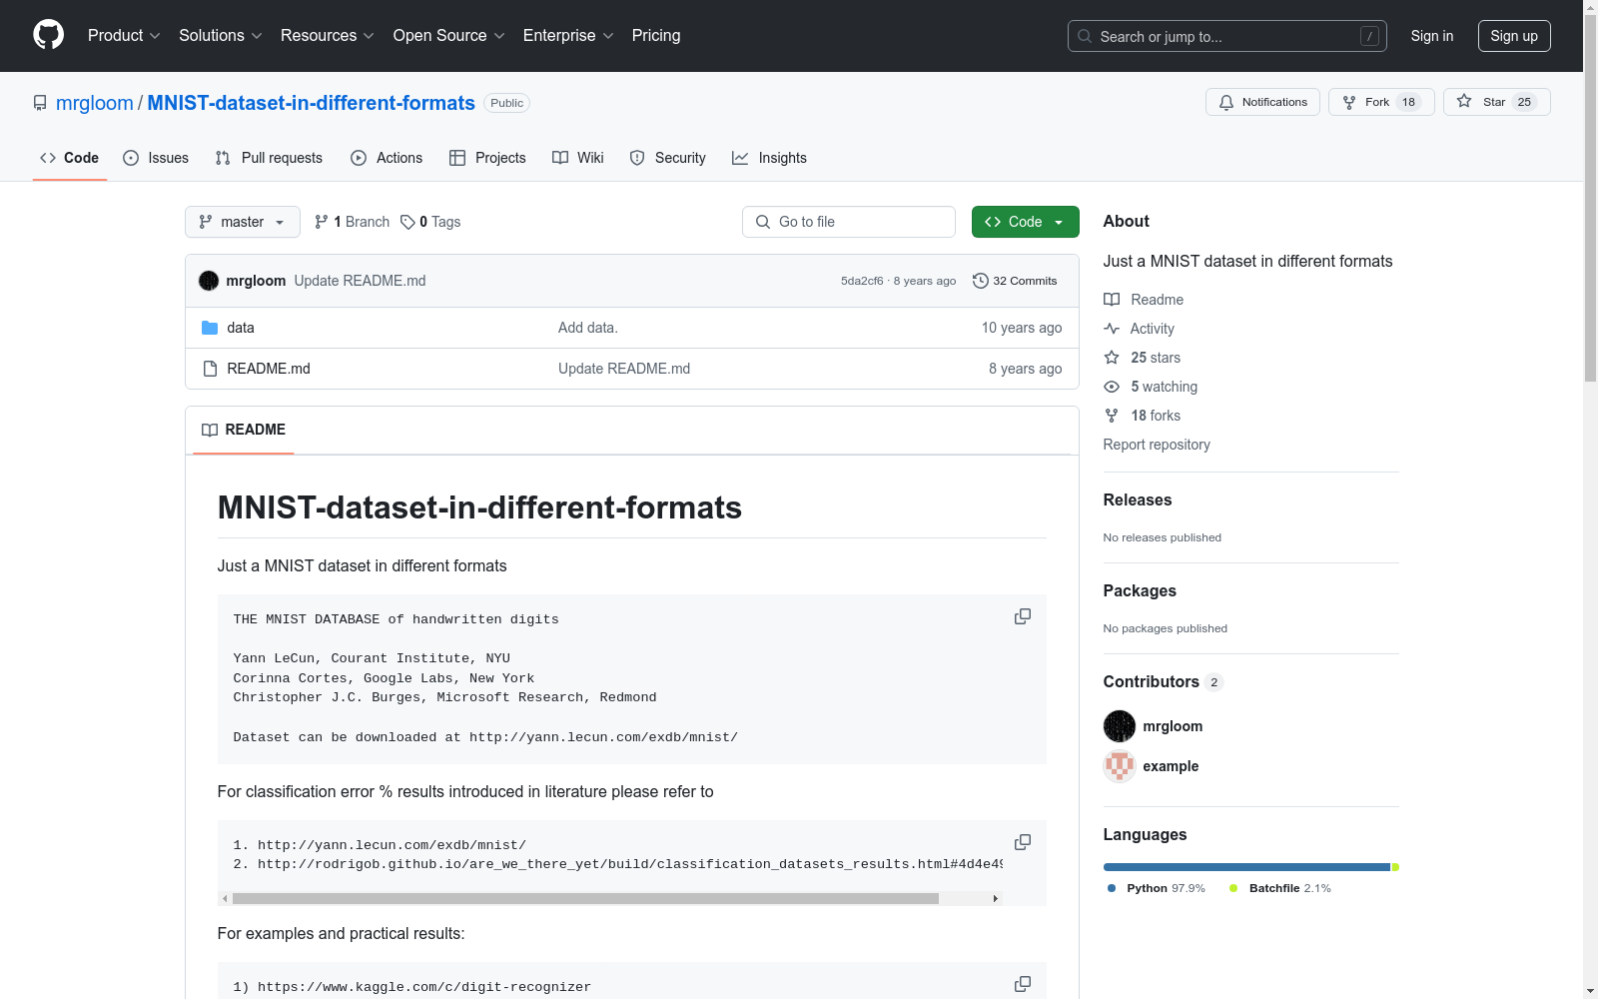This screenshot has width=1598, height=999.
Task: Open the Security tab
Action: [x=667, y=158]
